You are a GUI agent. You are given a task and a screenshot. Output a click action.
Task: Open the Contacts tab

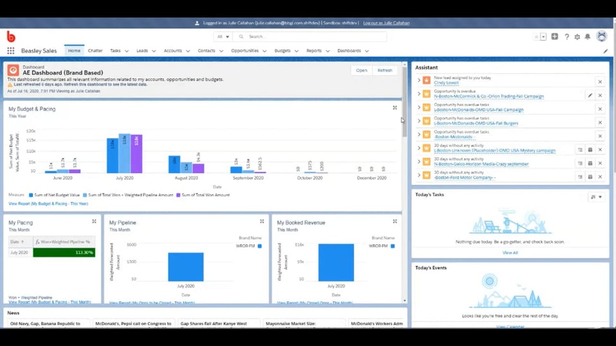point(206,50)
